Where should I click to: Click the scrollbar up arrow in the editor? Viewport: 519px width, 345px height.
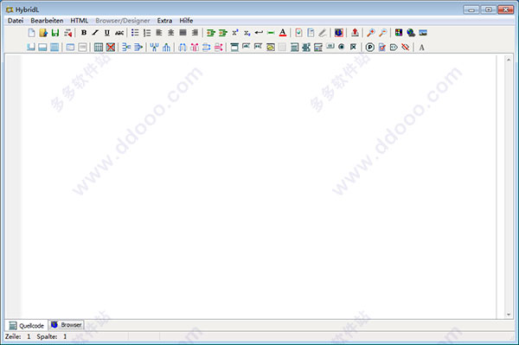509,60
